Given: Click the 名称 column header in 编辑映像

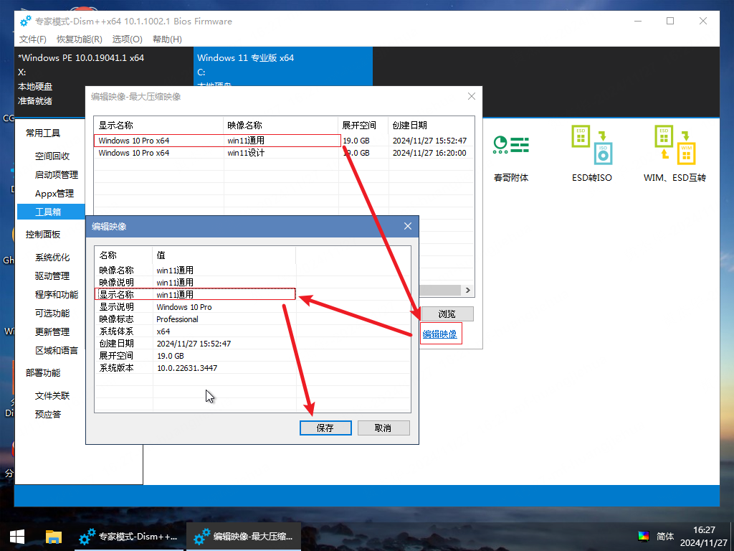Looking at the screenshot, I should pyautogui.click(x=123, y=255).
